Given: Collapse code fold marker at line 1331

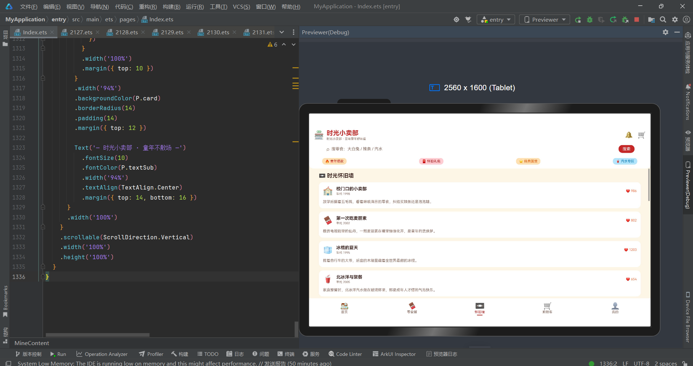Looking at the screenshot, I should (x=43, y=227).
